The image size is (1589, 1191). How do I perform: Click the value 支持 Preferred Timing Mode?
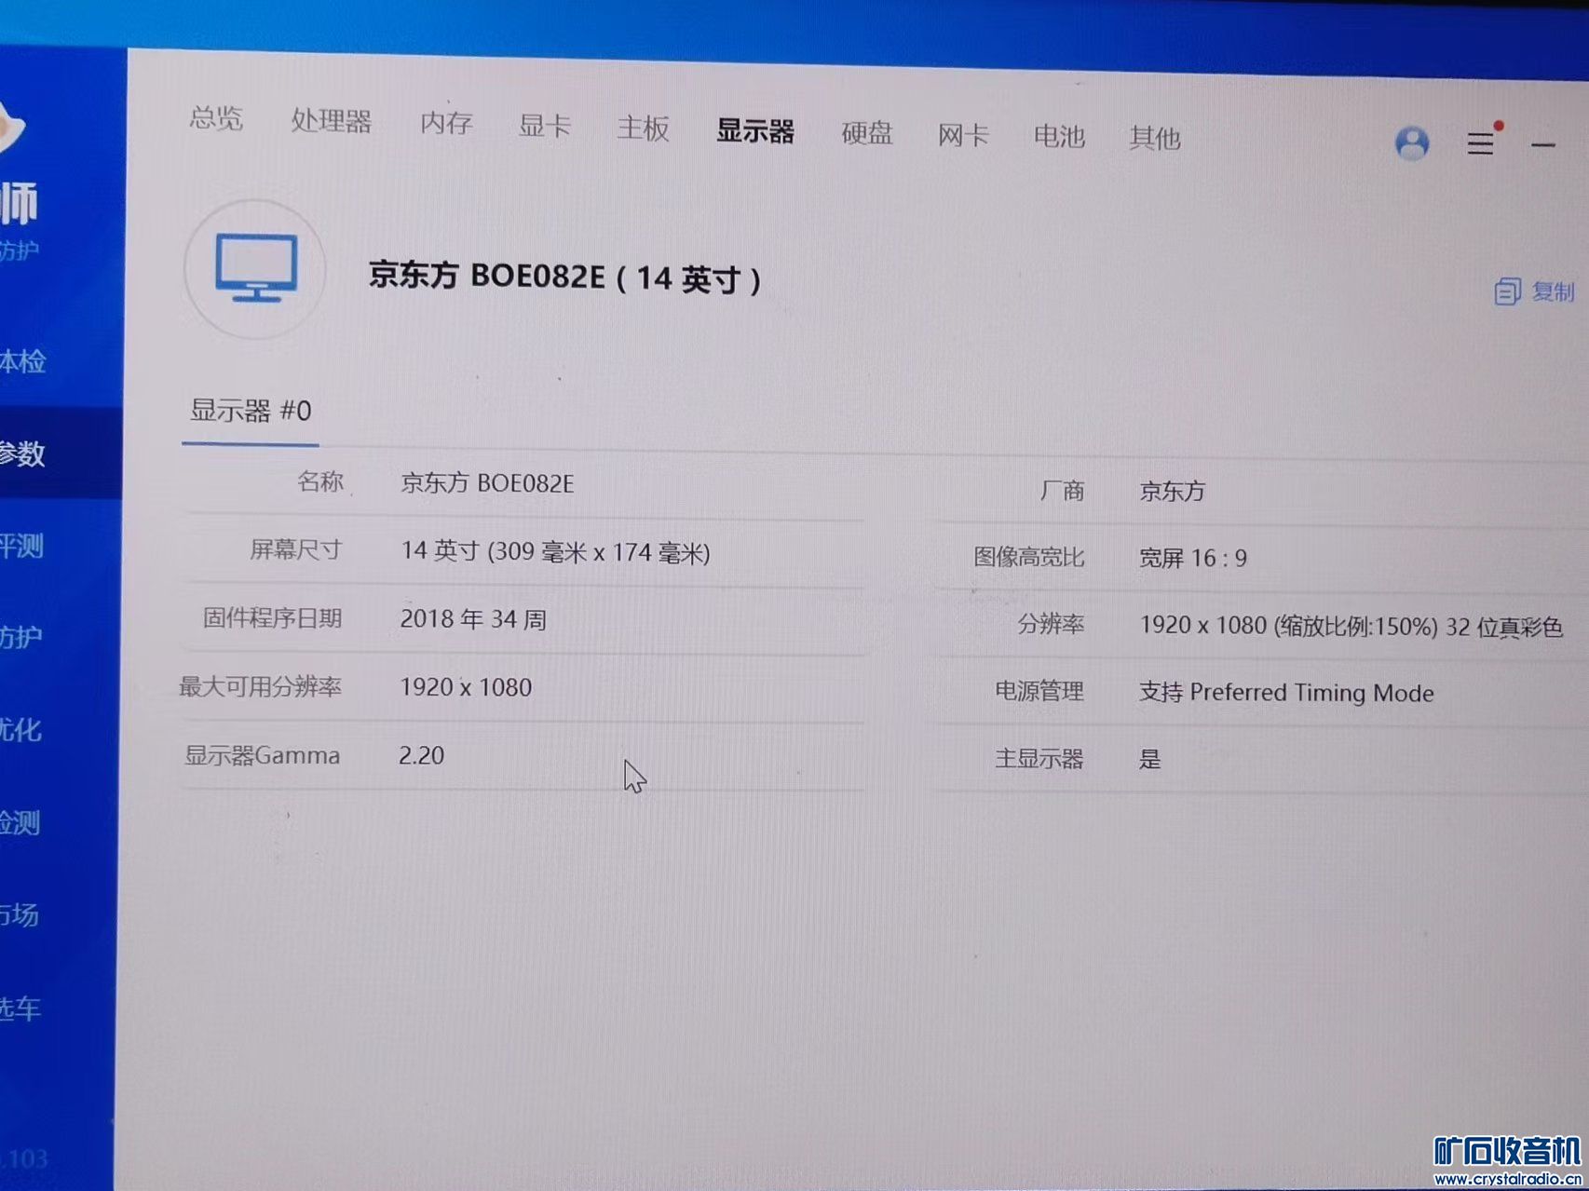1286,693
